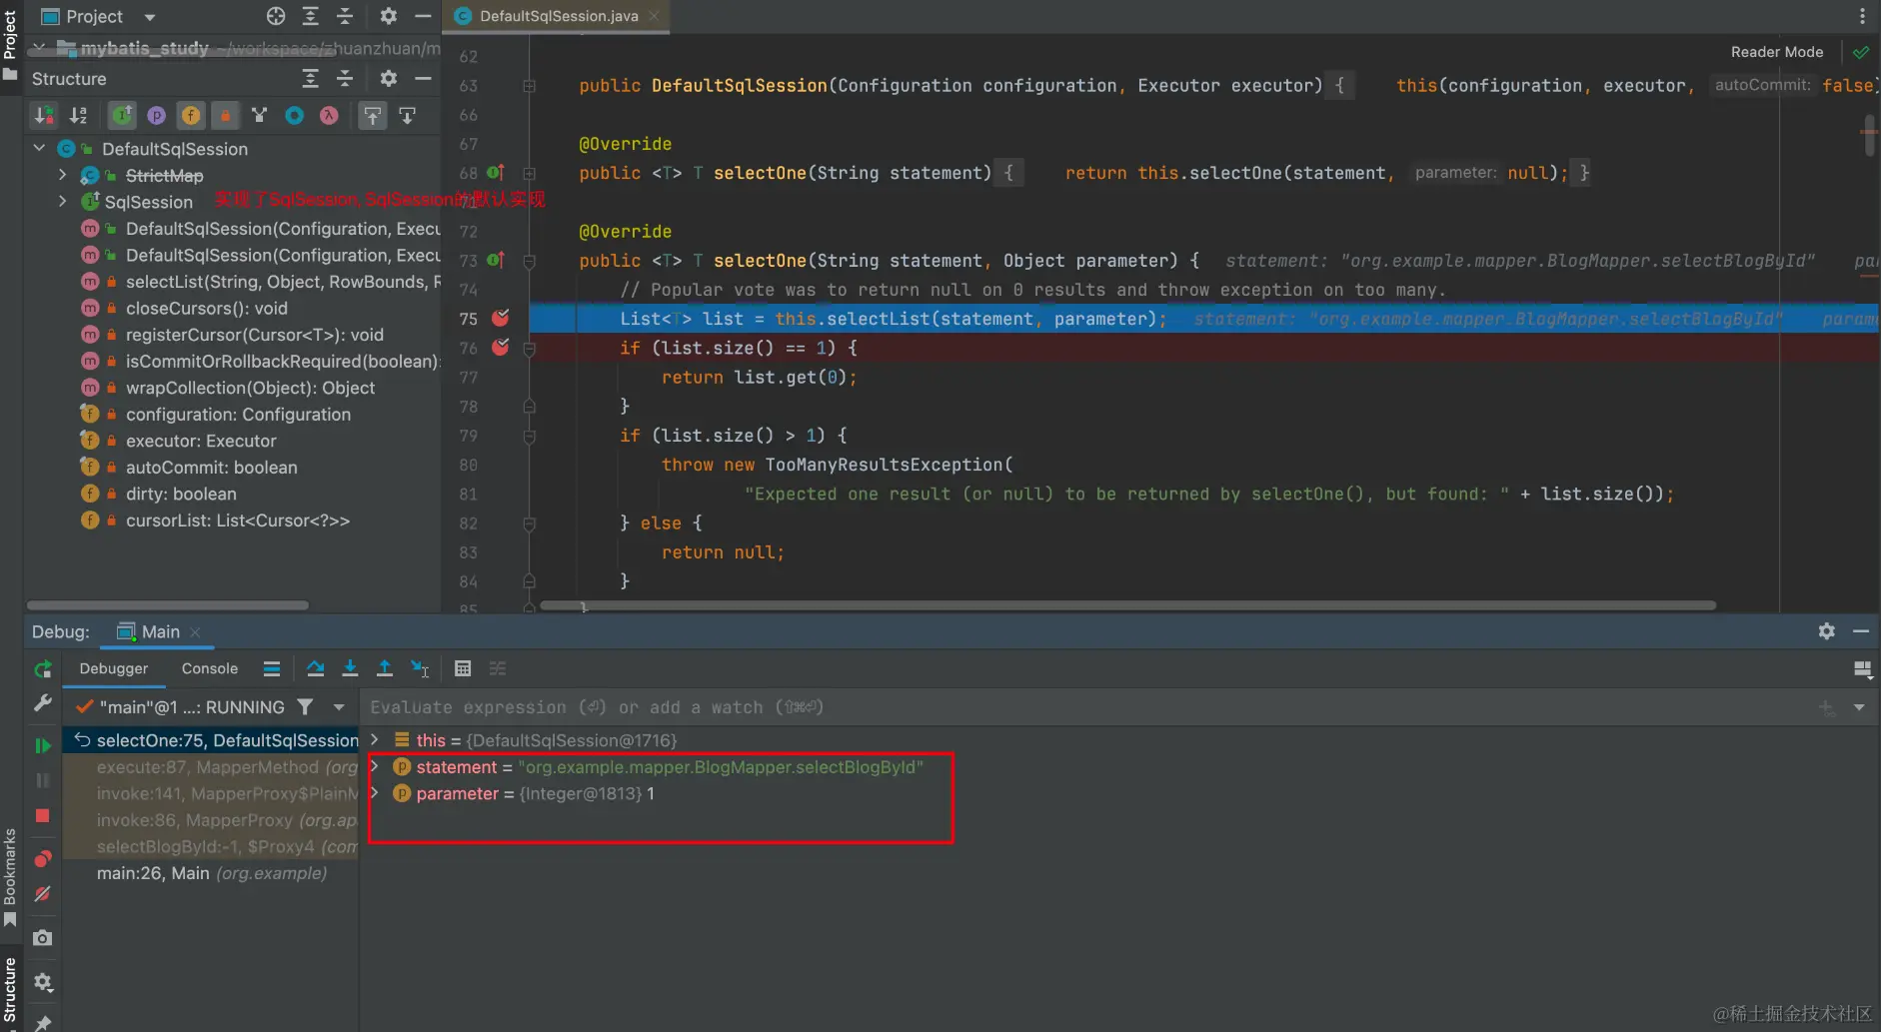Remove the breakpoint on line 75
This screenshot has height=1032, width=1881.
coord(501,318)
